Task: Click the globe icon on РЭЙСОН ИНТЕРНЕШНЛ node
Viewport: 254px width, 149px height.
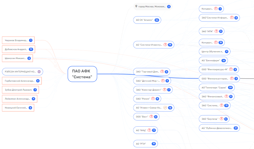Action: [x=39, y=72]
